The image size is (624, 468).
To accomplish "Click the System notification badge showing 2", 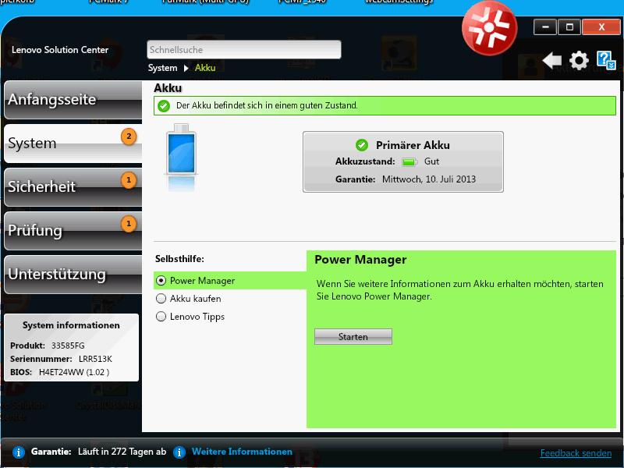I will pyautogui.click(x=129, y=136).
